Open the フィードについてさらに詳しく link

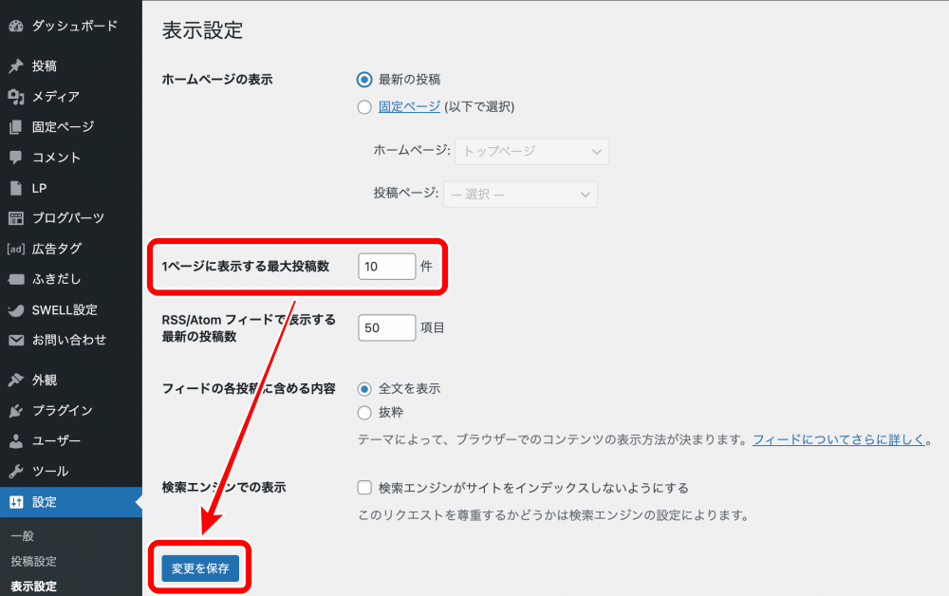pyautogui.click(x=839, y=440)
